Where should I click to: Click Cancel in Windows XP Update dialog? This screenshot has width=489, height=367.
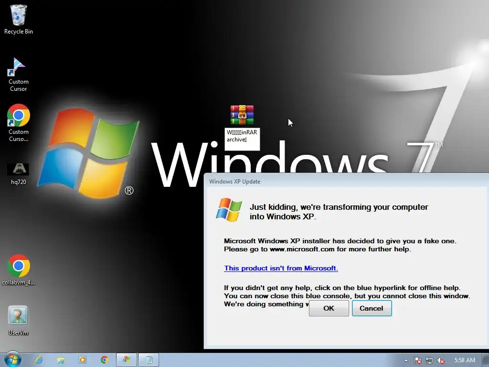372,308
